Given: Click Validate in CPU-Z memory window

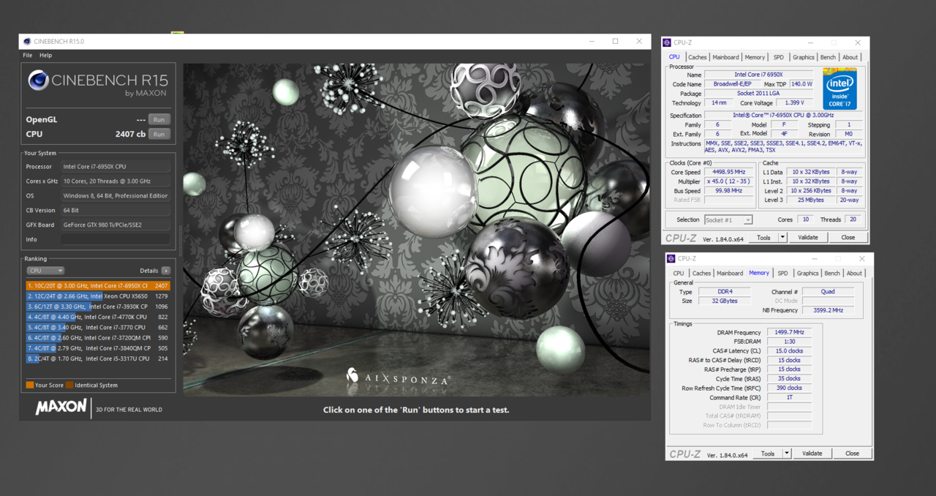Looking at the screenshot, I should tap(812, 454).
